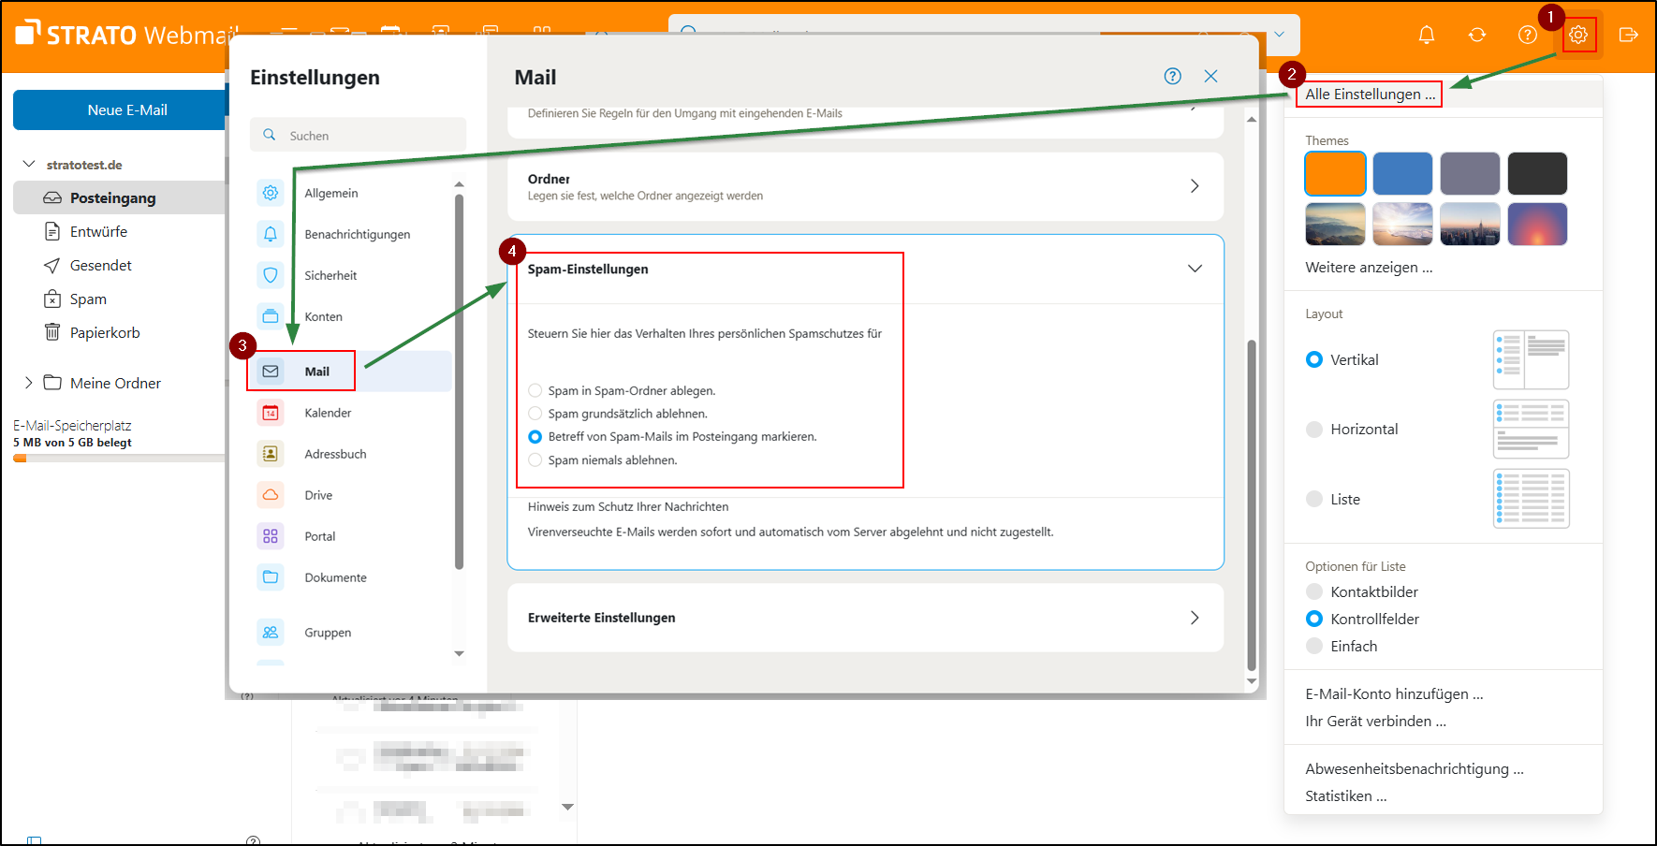Open Alle Einstellungen menu entry

tap(1369, 95)
